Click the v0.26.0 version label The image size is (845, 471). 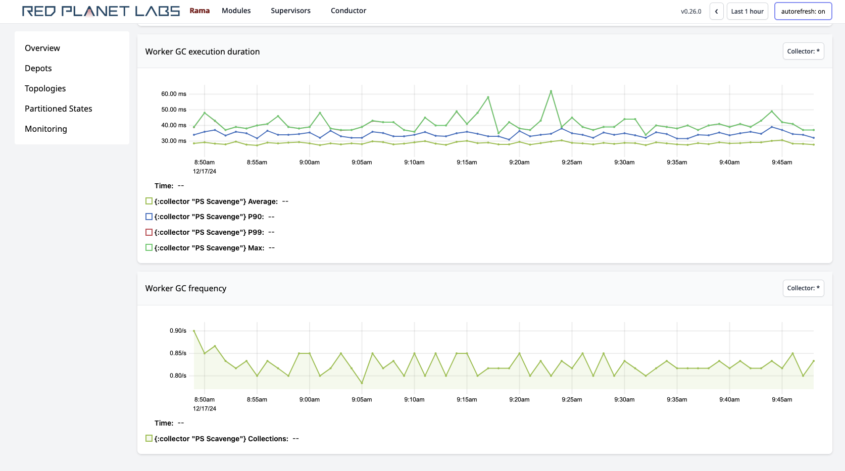(691, 11)
